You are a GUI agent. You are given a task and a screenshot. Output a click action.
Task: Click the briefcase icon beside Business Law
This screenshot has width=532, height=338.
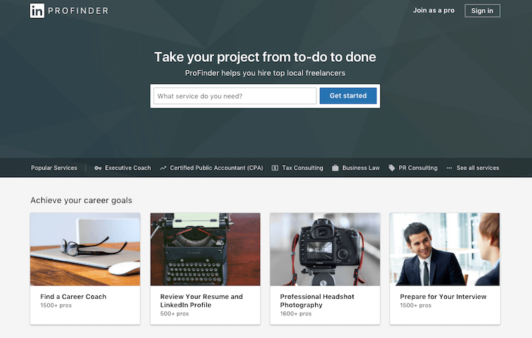335,168
